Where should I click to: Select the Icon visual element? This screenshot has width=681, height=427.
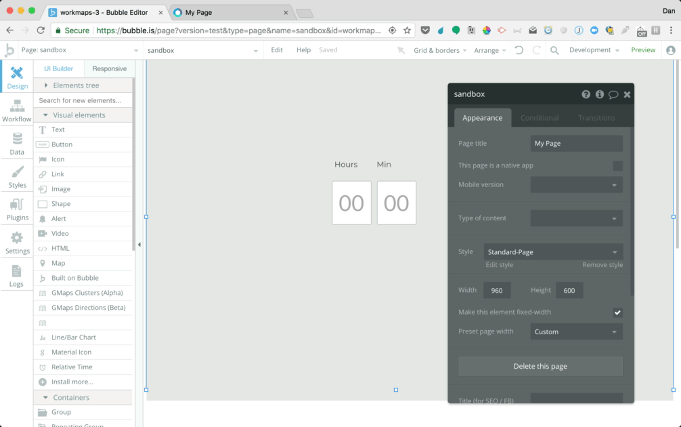pyautogui.click(x=83, y=159)
